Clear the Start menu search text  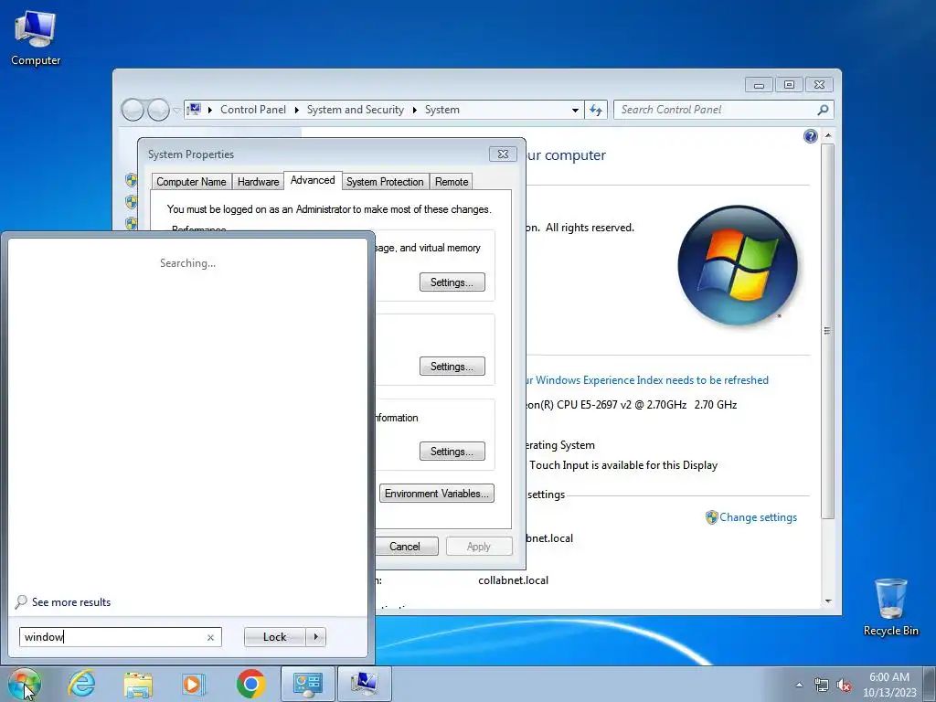[x=211, y=637]
